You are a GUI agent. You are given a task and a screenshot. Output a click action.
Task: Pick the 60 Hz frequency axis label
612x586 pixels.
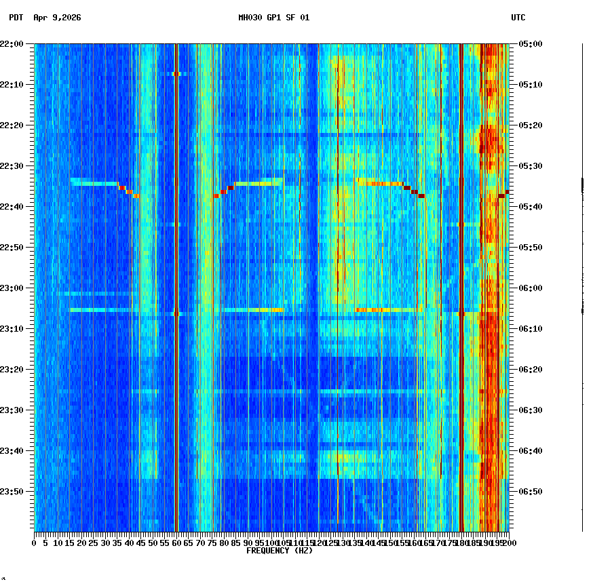pyautogui.click(x=176, y=543)
